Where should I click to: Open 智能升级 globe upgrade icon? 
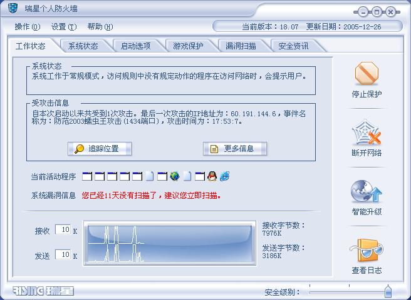click(x=366, y=191)
